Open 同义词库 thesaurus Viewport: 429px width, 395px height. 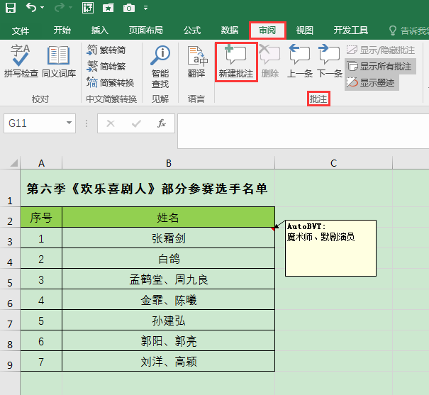[59, 61]
